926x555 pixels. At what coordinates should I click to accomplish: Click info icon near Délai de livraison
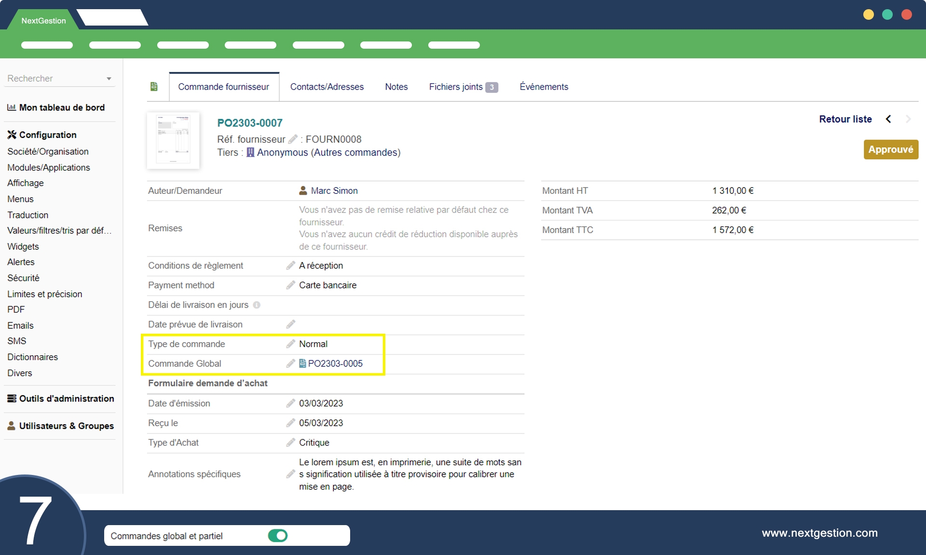[x=257, y=305]
